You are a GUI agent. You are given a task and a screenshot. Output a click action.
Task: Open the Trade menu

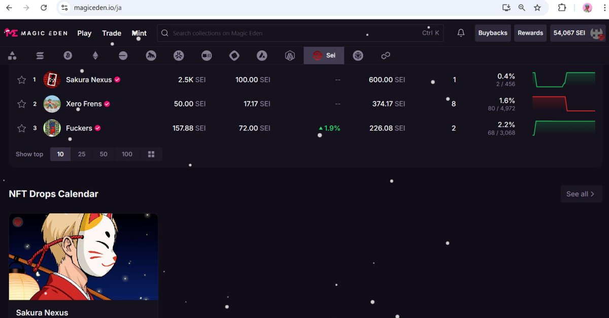click(x=112, y=33)
